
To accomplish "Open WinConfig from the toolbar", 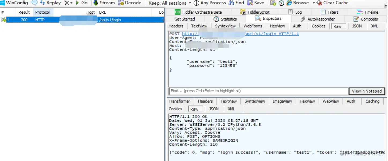I will [14, 3].
